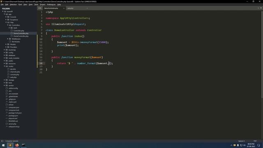This screenshot has width=263, height=148.
Task: Expand the resources folder
Action: (5, 63)
